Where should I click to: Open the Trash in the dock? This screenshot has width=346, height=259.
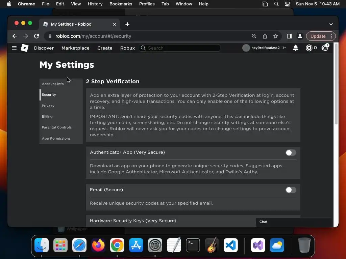(304, 245)
